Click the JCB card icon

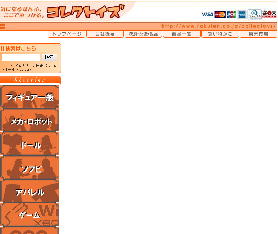(x=231, y=14)
